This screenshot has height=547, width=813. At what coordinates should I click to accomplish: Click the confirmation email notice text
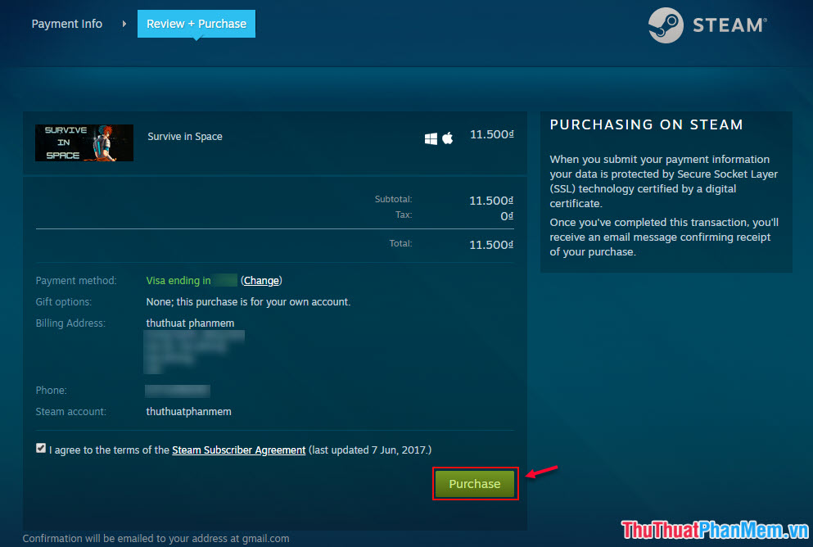pyautogui.click(x=156, y=539)
